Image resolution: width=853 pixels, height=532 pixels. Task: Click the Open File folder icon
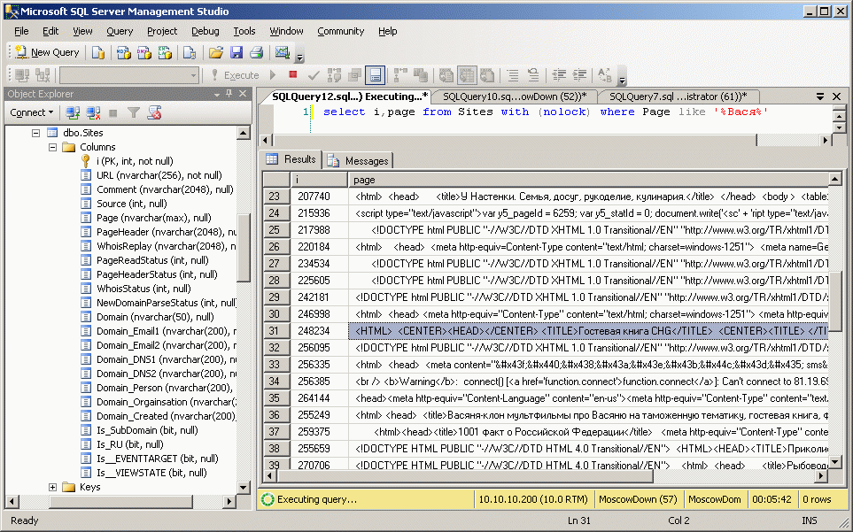click(216, 52)
